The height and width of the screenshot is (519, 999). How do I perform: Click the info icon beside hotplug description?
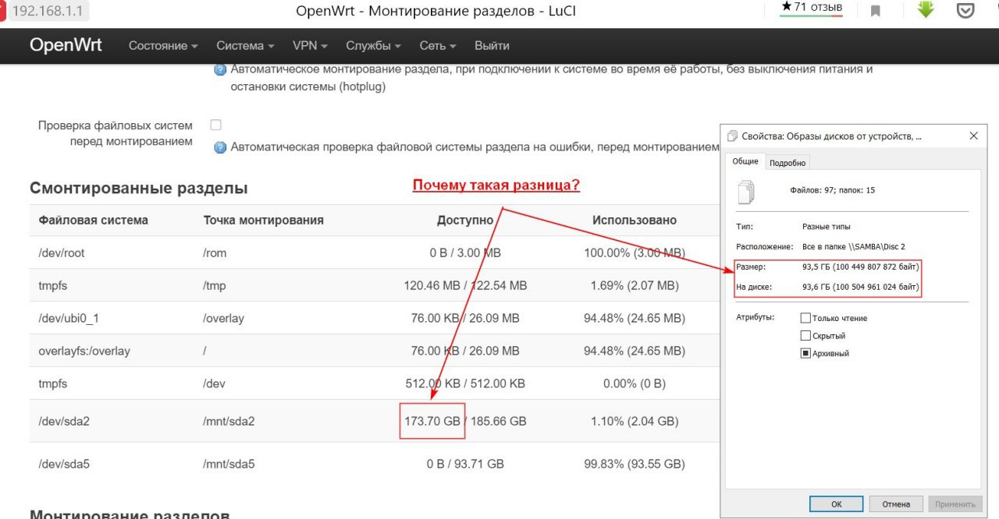[x=220, y=70]
